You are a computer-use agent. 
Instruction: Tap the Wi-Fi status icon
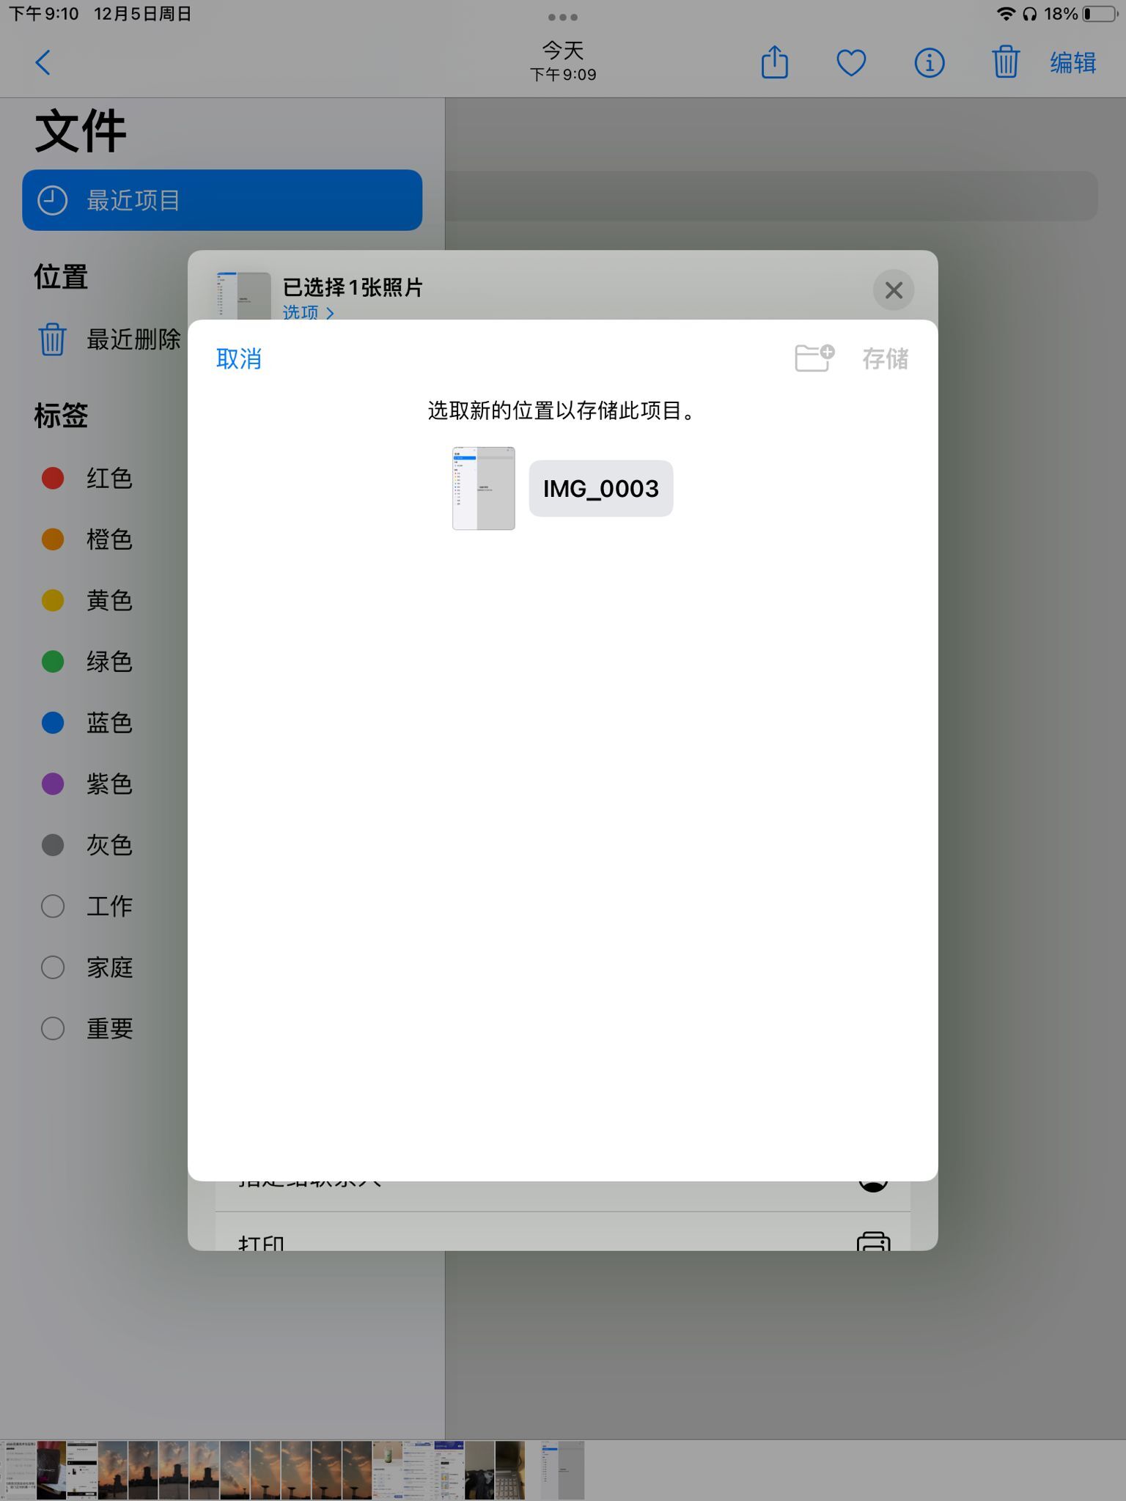click(1006, 14)
